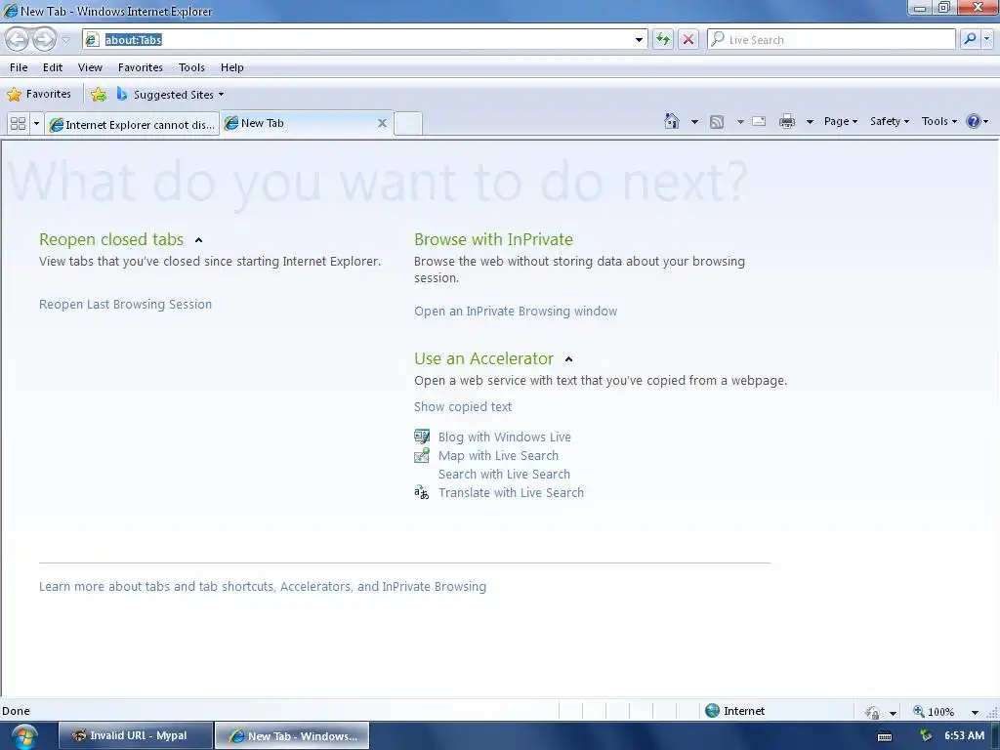Collapse the Use an Accelerator section
This screenshot has height=750, width=1000.
click(569, 359)
